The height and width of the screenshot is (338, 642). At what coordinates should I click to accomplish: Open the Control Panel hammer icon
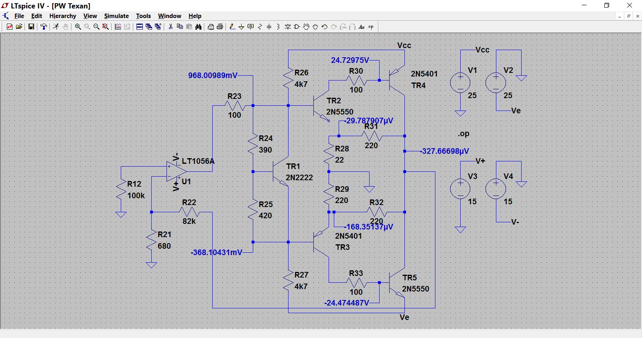click(x=43, y=27)
